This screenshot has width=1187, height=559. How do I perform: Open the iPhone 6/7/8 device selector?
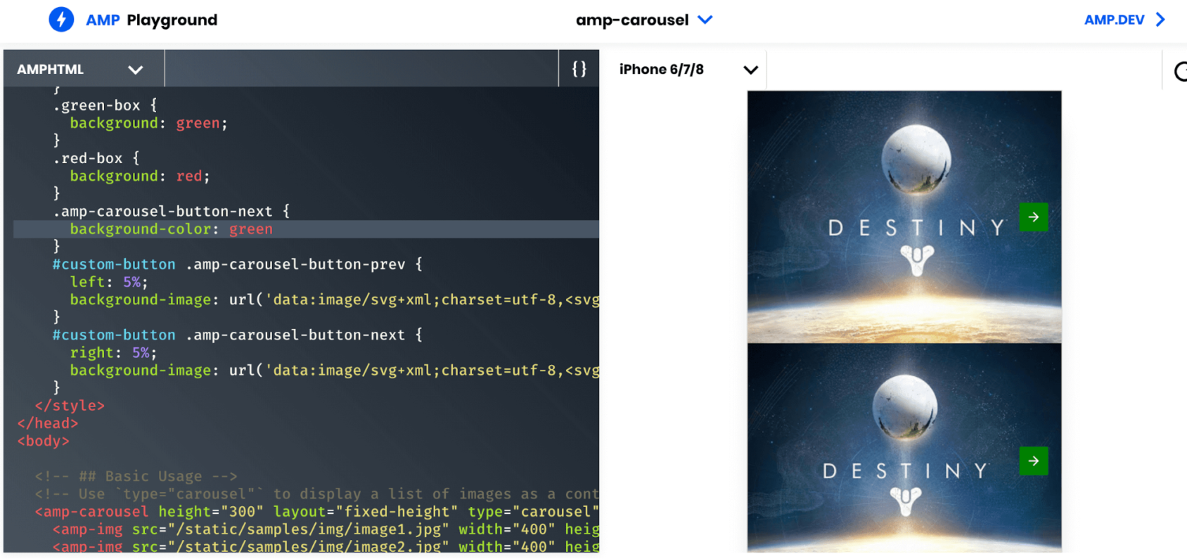pos(688,69)
